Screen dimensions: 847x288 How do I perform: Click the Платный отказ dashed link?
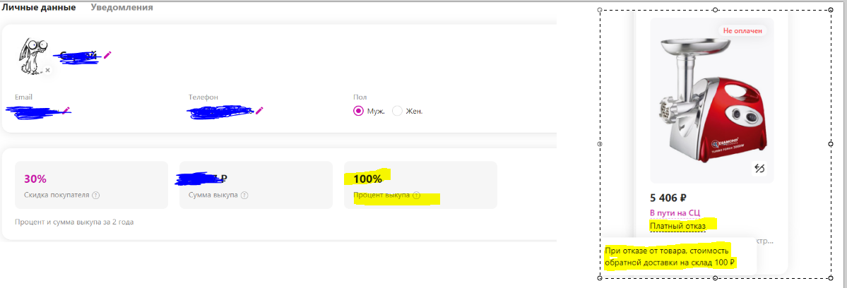(678, 225)
